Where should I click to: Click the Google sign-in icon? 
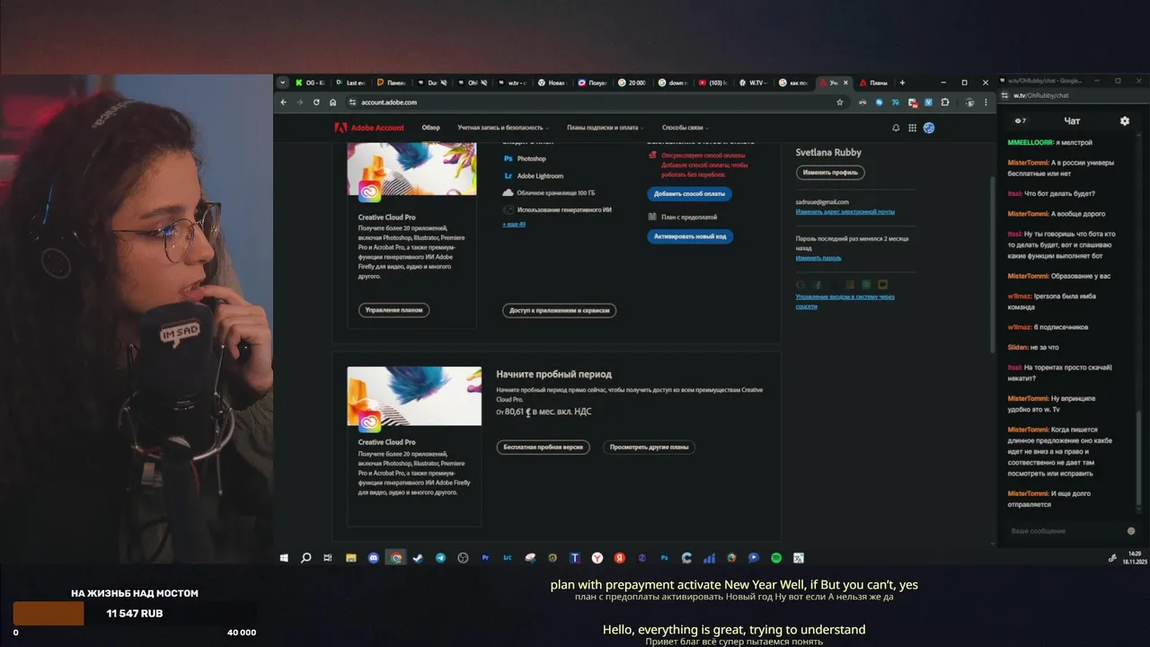click(801, 285)
